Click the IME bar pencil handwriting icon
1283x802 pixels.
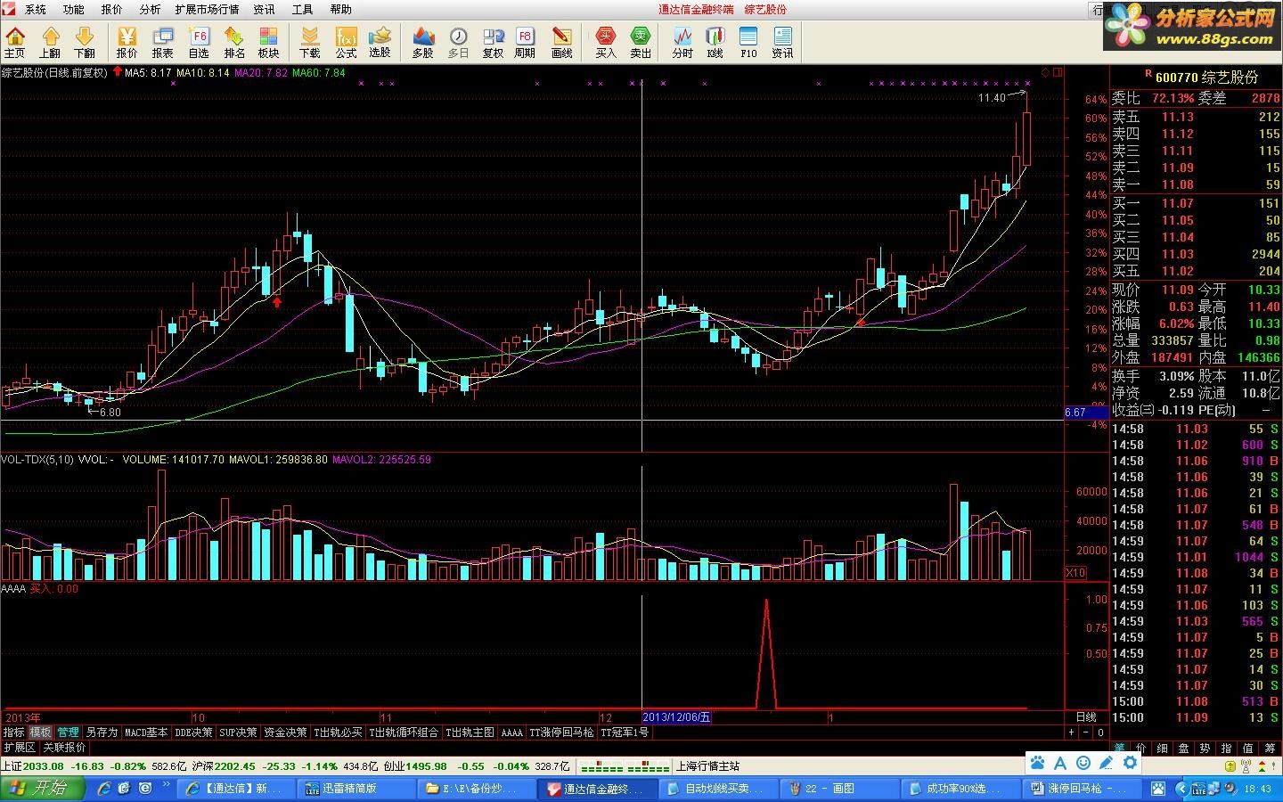point(1107,763)
